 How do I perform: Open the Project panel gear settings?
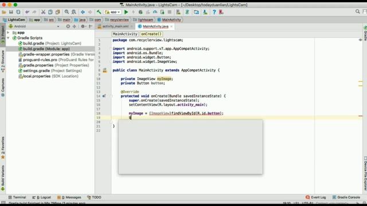[x=83, y=26]
